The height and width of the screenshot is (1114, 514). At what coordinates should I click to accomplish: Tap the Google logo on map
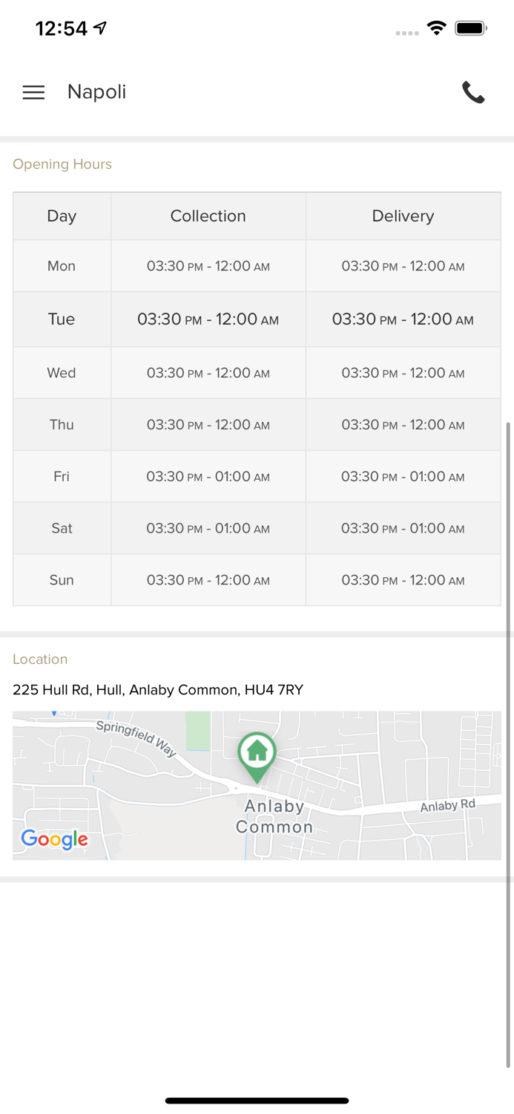click(x=54, y=839)
